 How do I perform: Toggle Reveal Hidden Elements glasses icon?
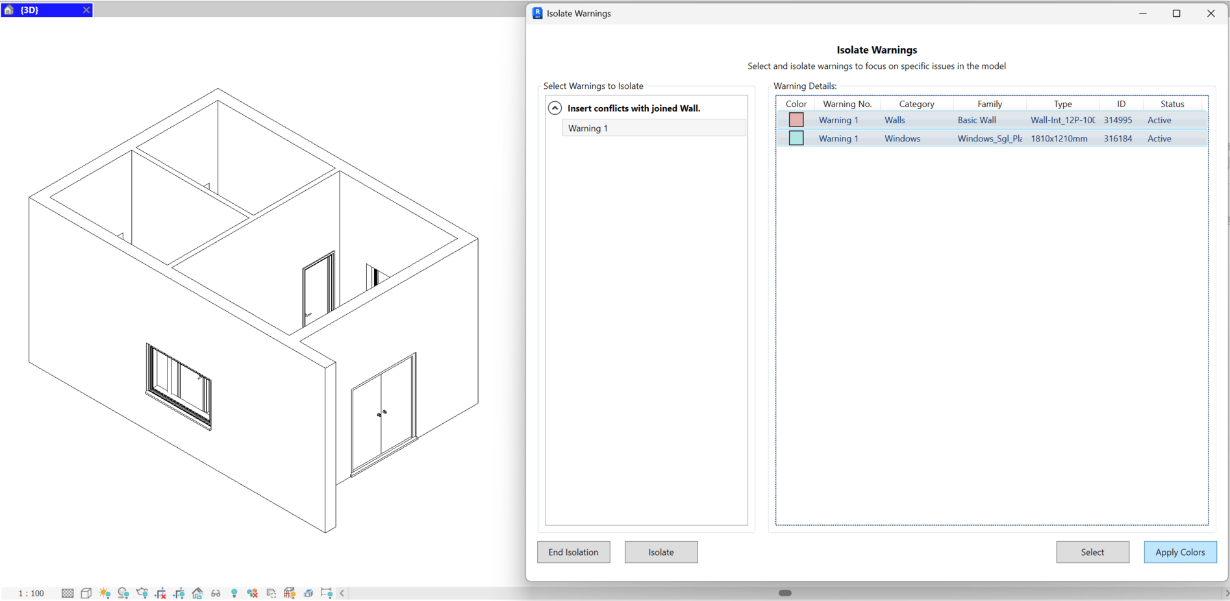tap(216, 593)
